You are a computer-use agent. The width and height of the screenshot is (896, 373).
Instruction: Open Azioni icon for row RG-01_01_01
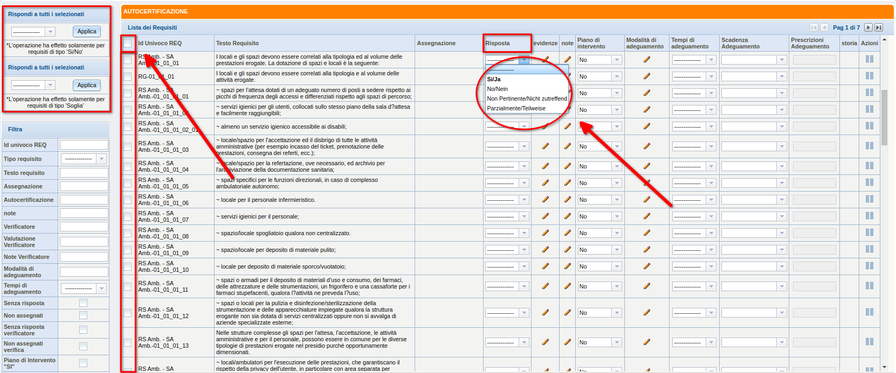tap(869, 76)
